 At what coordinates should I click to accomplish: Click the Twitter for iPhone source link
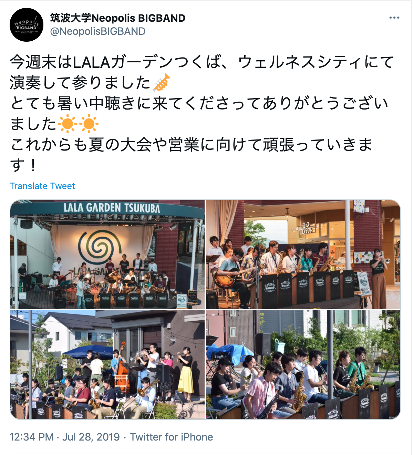[172, 437]
